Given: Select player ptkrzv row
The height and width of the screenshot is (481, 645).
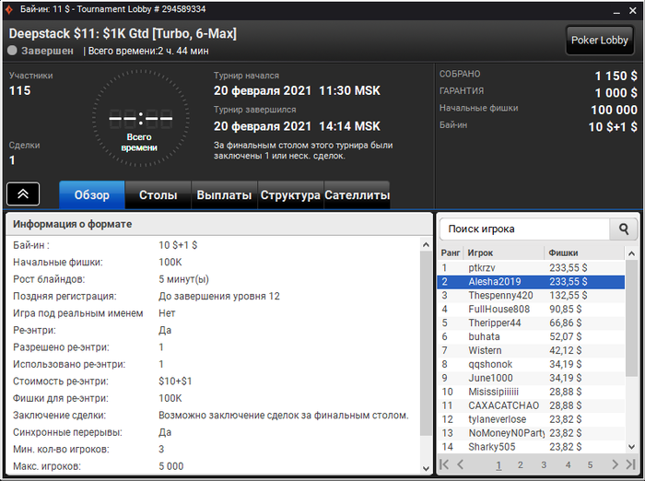Looking at the screenshot, I should point(531,268).
